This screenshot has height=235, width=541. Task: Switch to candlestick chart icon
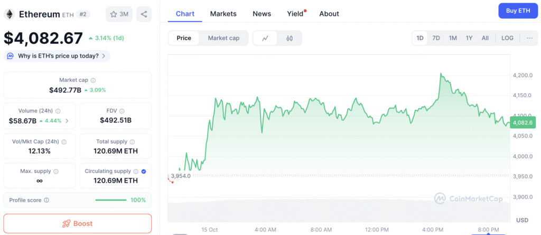point(290,38)
